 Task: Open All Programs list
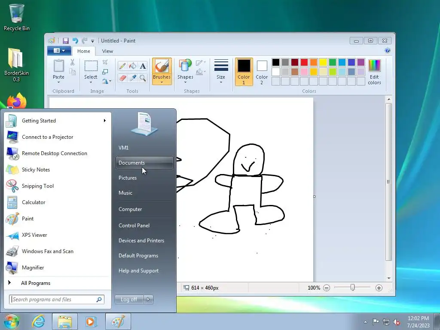click(x=58, y=283)
